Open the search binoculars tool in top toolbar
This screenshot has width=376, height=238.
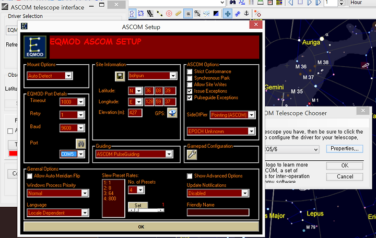coord(232,3)
